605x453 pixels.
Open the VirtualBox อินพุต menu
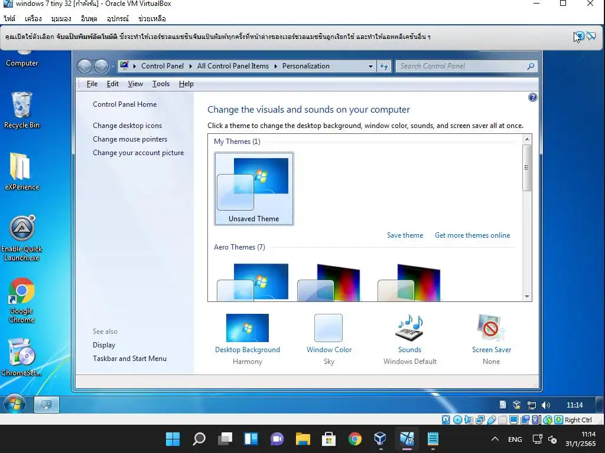pos(89,18)
